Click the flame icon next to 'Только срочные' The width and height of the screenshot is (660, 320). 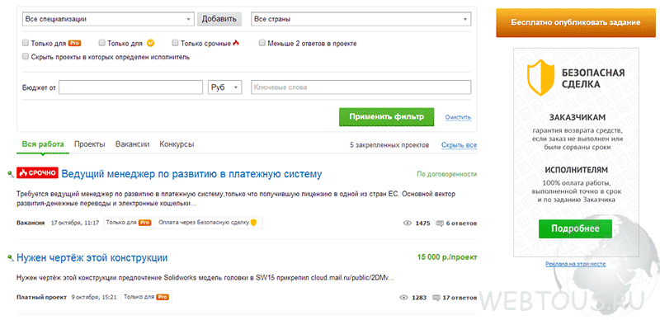click(x=236, y=43)
